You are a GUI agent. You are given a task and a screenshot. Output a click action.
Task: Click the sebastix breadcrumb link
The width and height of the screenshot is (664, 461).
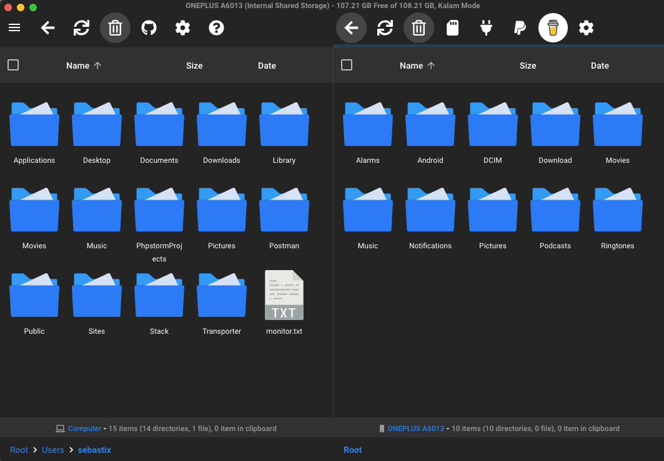(x=94, y=450)
